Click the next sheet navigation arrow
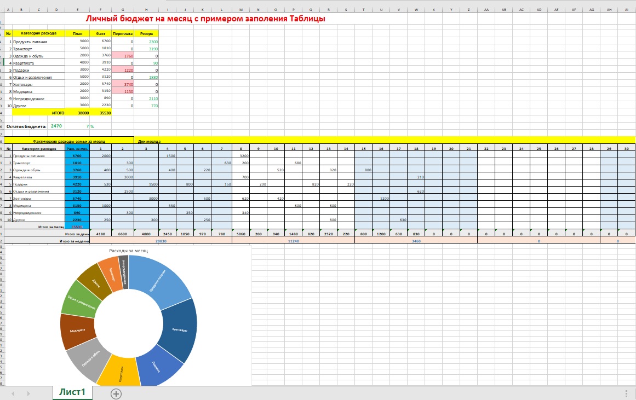This screenshot has height=400, width=636. click(x=28, y=393)
